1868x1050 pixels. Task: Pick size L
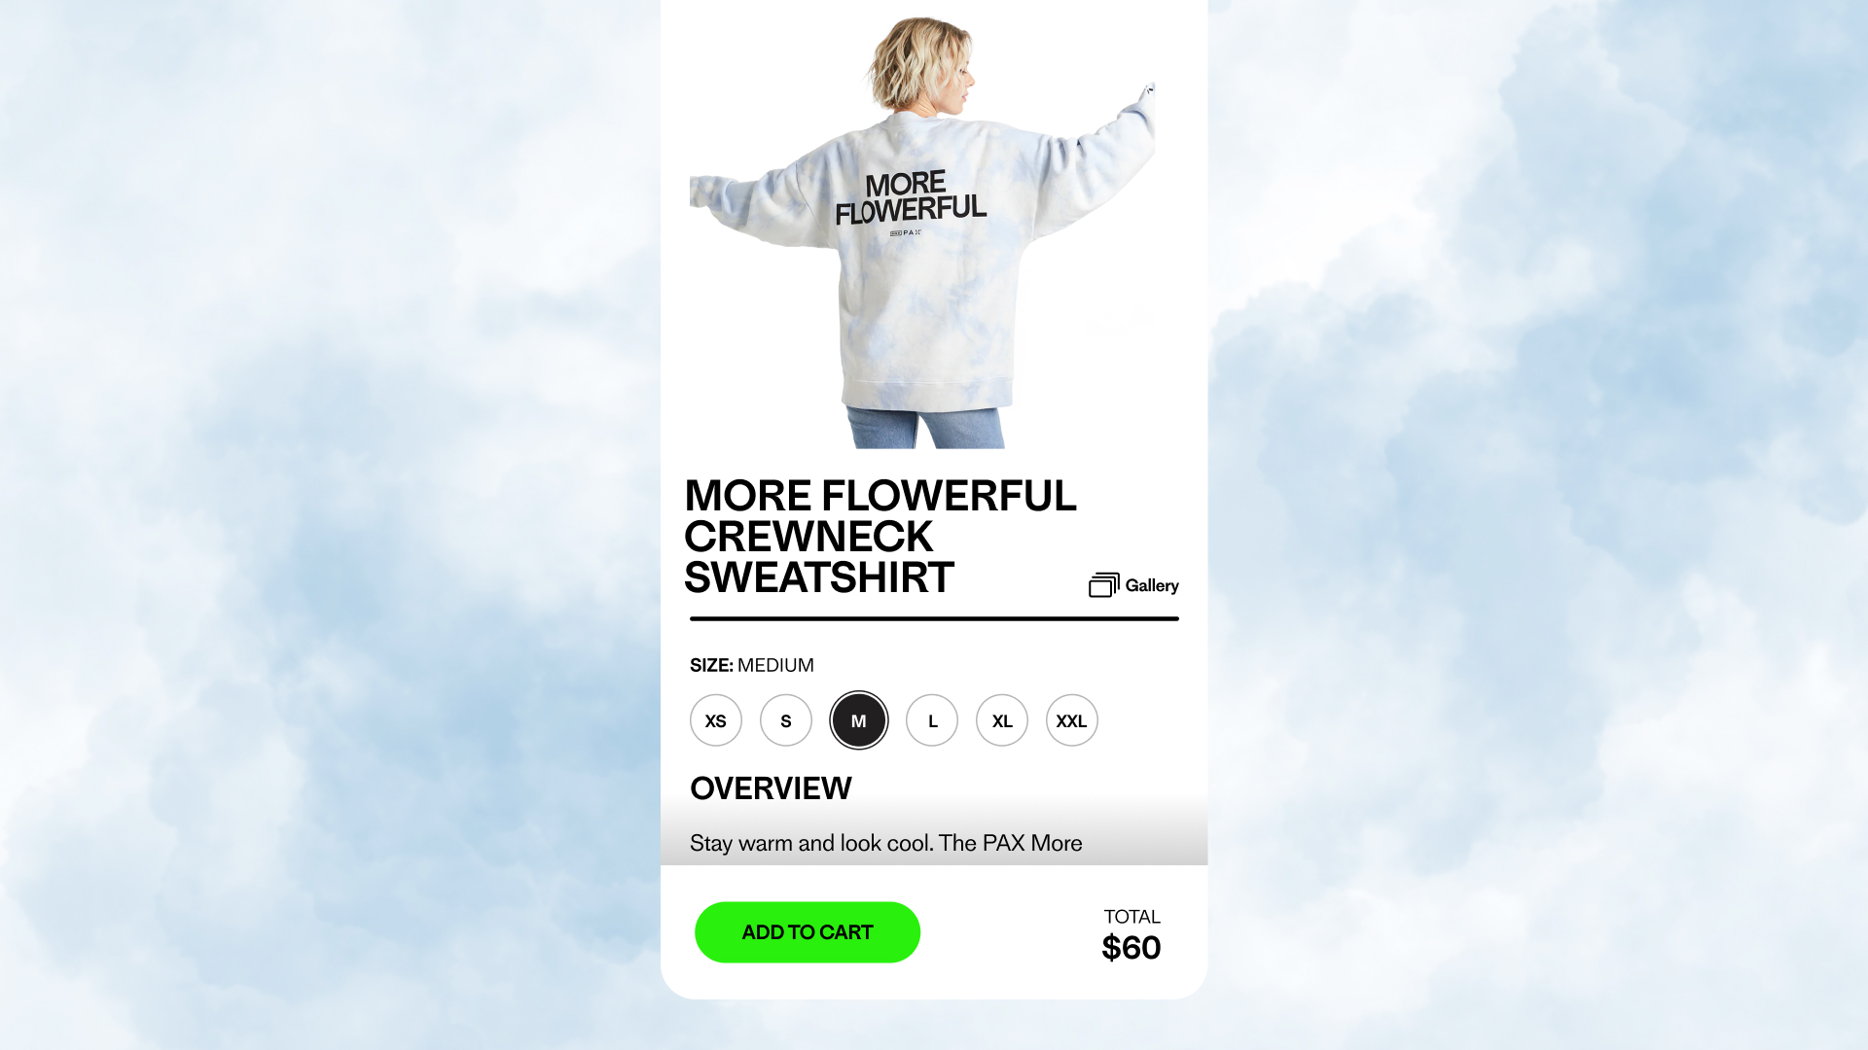(x=932, y=720)
